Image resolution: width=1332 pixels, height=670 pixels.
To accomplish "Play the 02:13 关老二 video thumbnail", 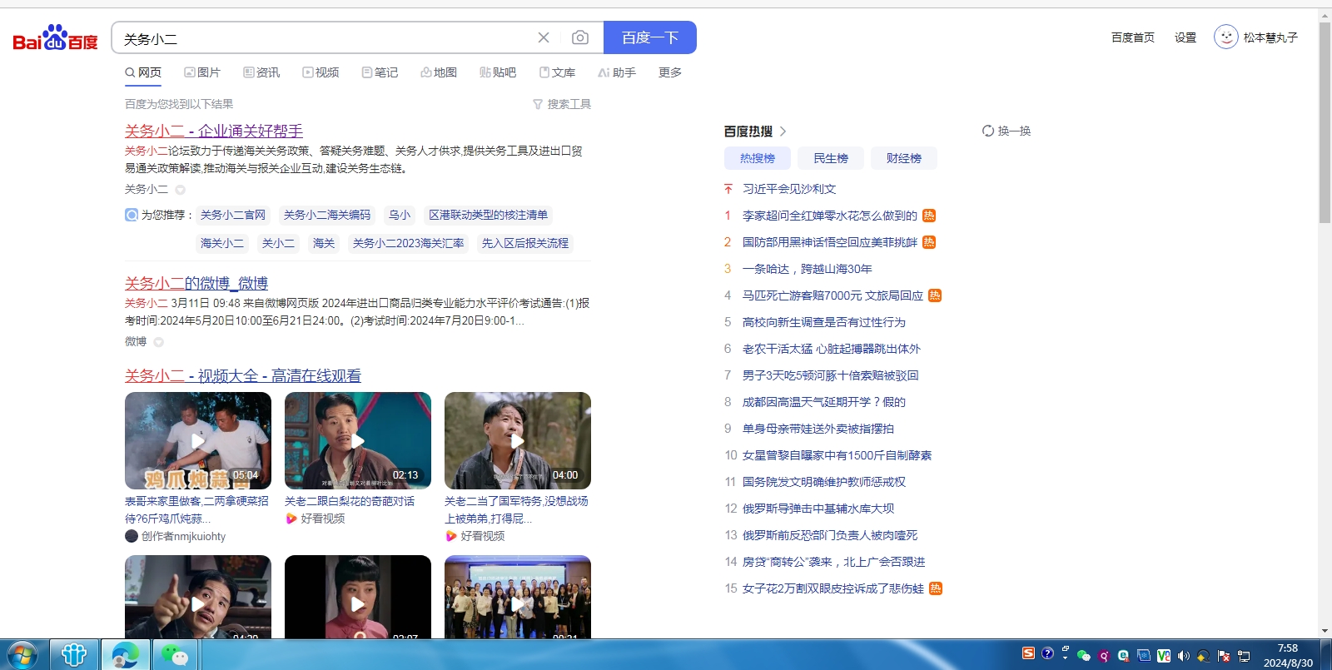I will [x=358, y=440].
